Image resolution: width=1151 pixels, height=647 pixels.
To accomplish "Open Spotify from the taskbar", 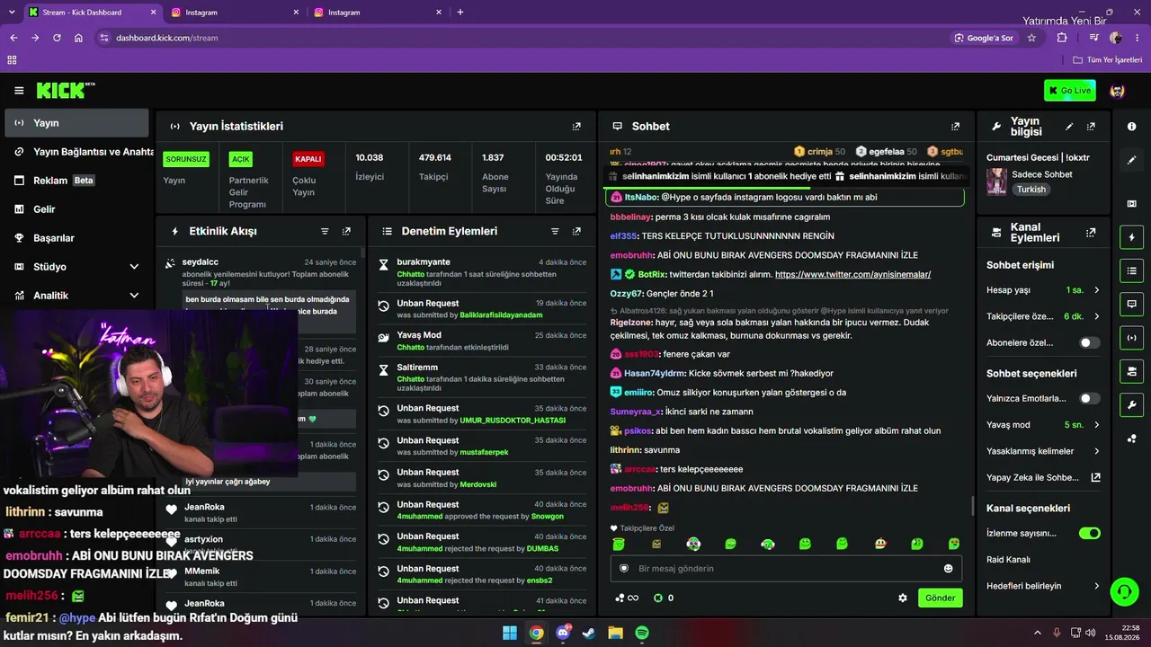I will pyautogui.click(x=642, y=633).
